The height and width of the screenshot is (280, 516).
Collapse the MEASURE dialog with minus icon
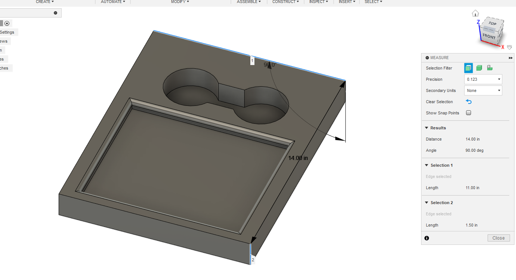427,58
